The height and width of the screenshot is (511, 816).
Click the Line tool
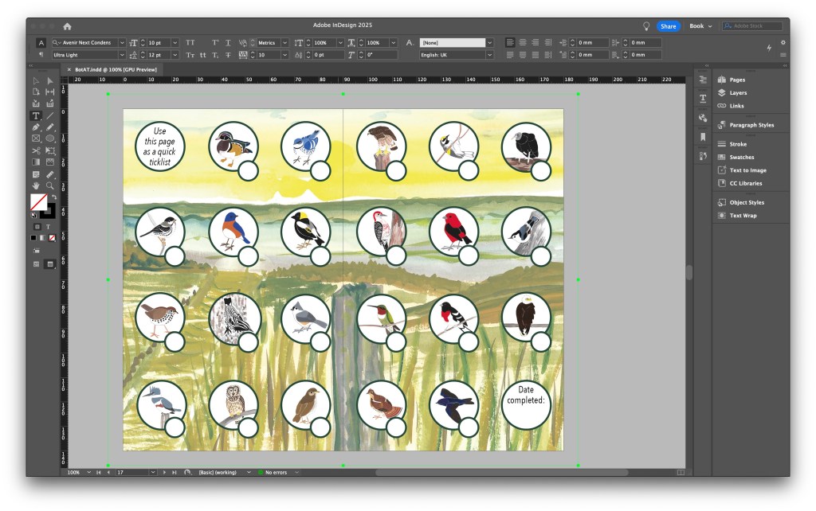click(50, 115)
